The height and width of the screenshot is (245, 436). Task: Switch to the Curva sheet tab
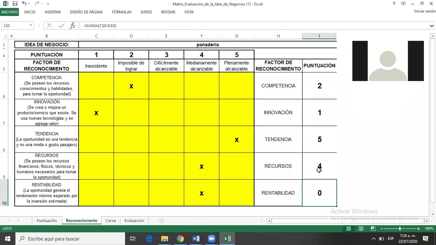pos(110,220)
